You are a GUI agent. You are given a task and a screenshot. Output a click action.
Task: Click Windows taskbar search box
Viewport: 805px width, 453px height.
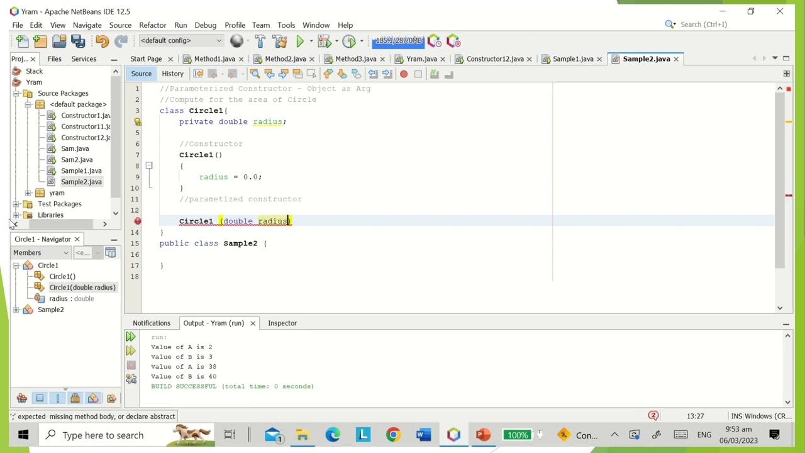pyautogui.click(x=128, y=435)
